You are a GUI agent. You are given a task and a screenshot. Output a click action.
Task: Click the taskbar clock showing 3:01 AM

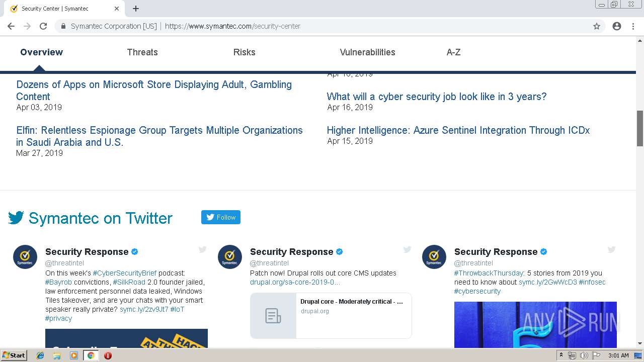coord(618,355)
